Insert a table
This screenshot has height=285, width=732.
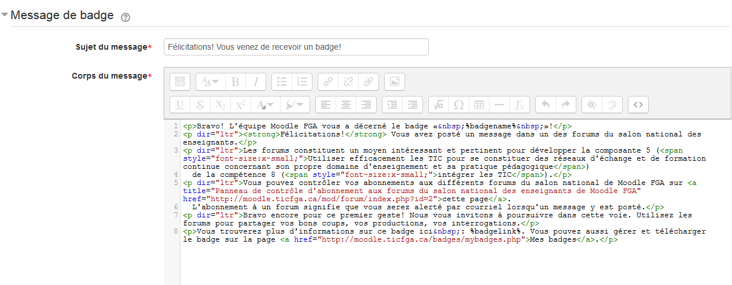(479, 105)
